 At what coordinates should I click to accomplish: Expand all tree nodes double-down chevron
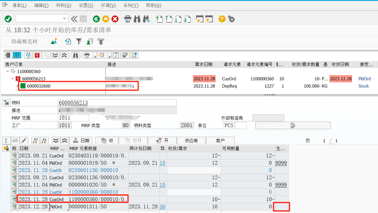[55, 55]
